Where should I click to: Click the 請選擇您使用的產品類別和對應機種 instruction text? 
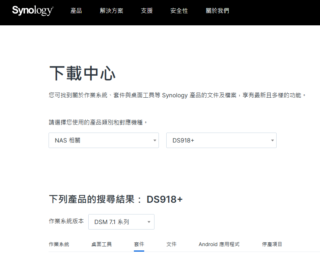tap(98, 122)
